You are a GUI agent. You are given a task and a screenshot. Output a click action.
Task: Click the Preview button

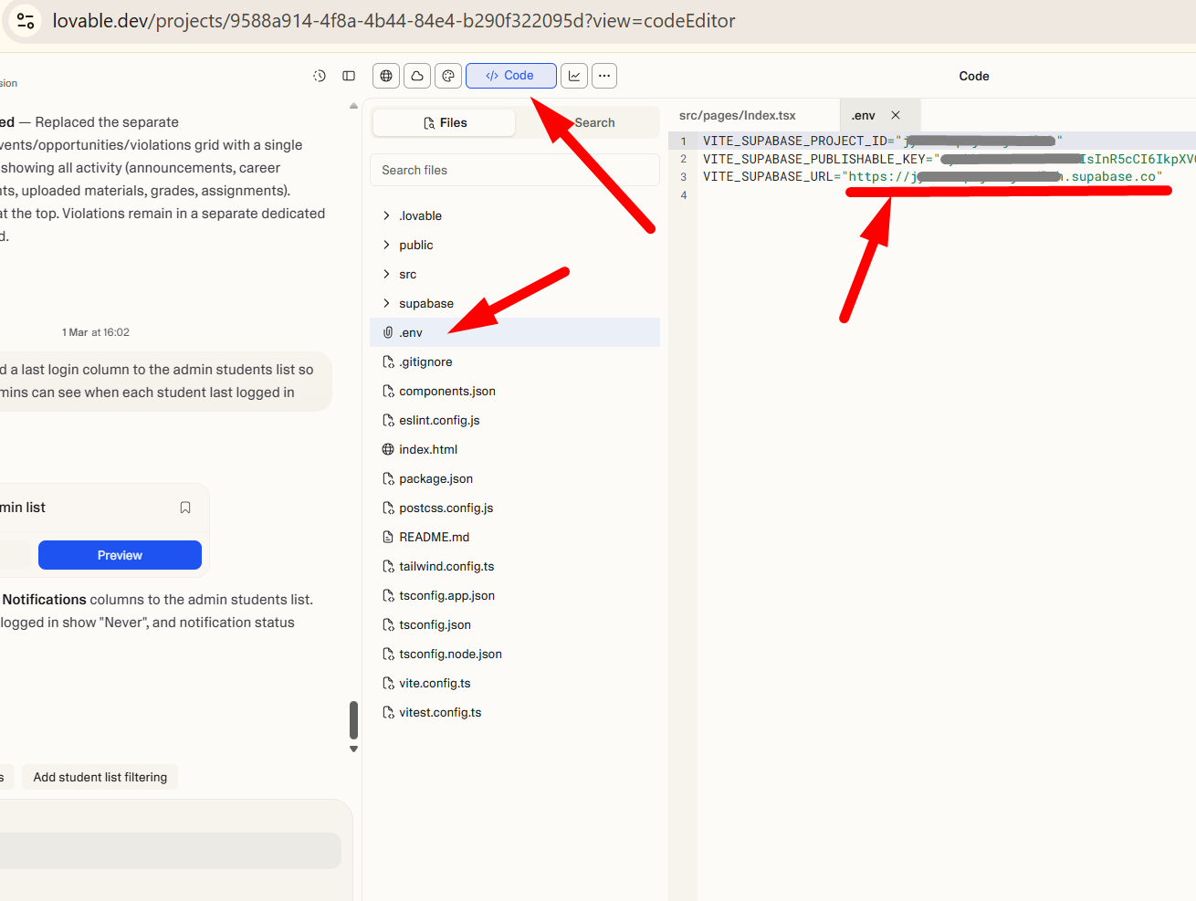point(119,554)
